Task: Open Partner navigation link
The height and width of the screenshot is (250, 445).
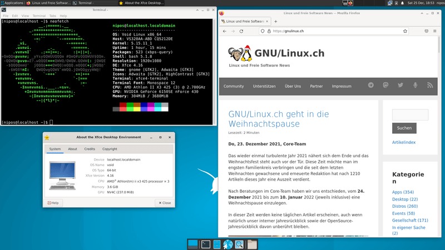Action: 316,86
